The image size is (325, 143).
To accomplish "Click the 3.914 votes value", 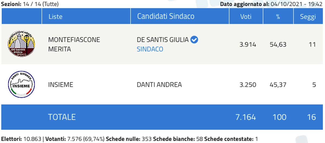I will [x=248, y=44].
